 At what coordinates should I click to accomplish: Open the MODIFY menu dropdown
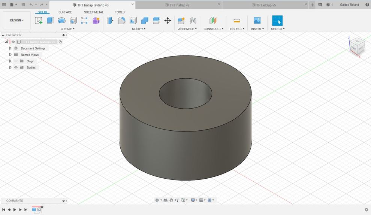click(139, 29)
